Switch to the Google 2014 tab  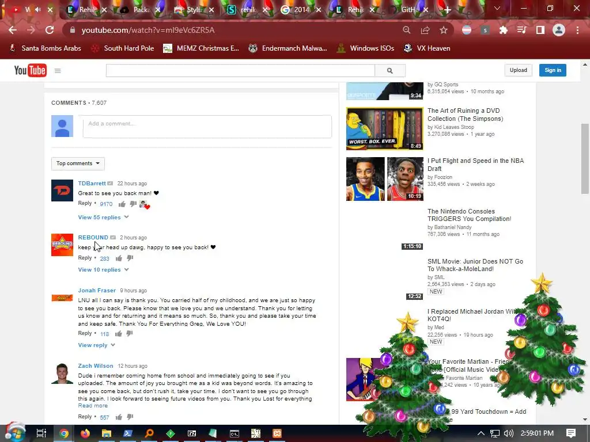pyautogui.click(x=301, y=10)
